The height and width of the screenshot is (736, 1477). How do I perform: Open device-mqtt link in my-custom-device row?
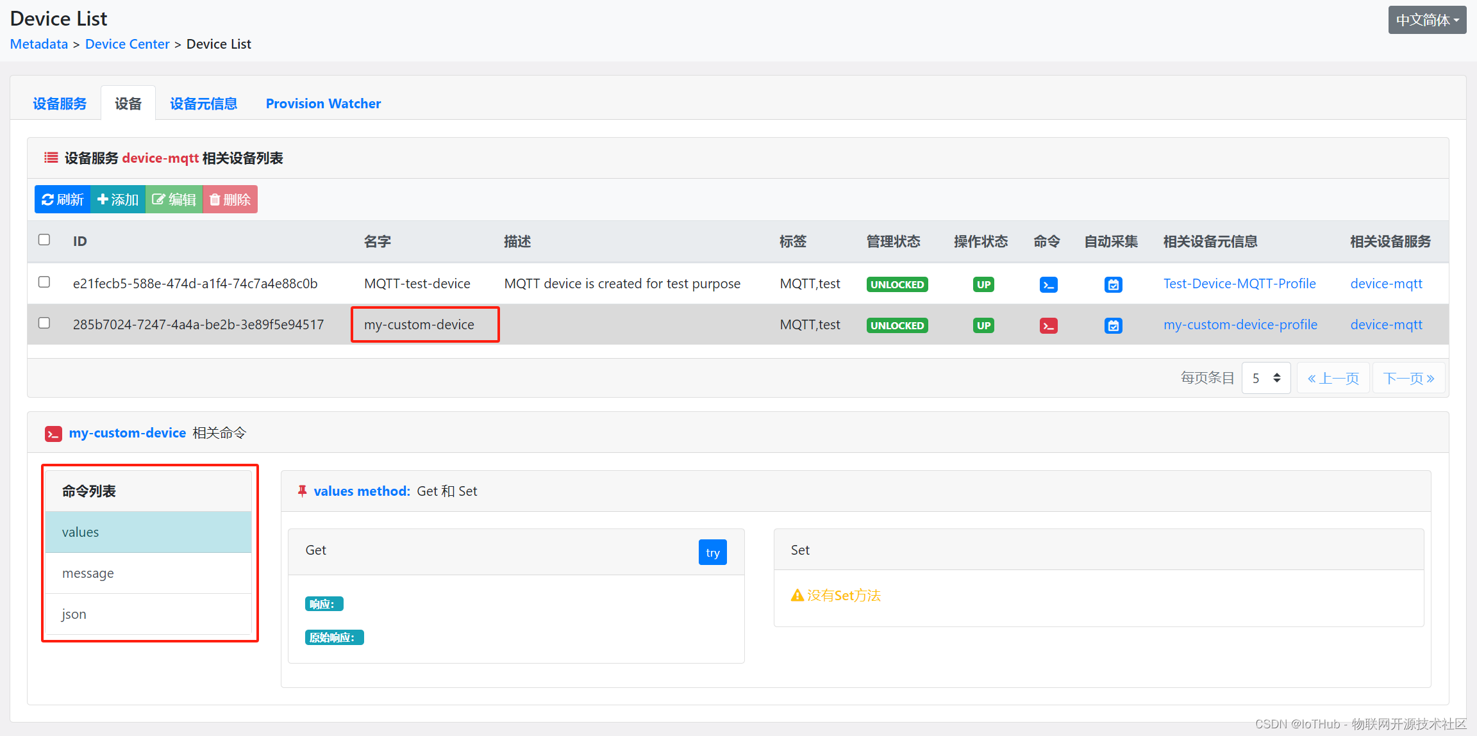coord(1387,325)
